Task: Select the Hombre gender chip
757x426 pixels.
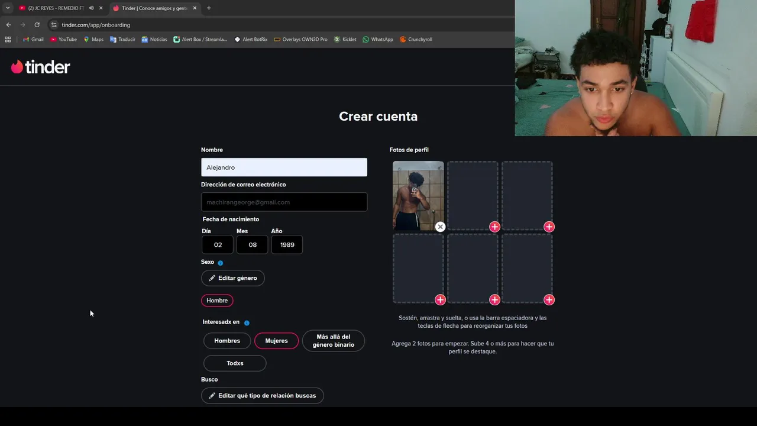Action: tap(217, 301)
